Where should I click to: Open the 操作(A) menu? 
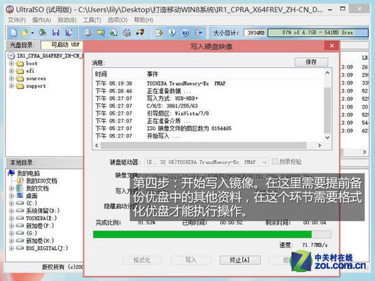pyautogui.click(x=42, y=20)
